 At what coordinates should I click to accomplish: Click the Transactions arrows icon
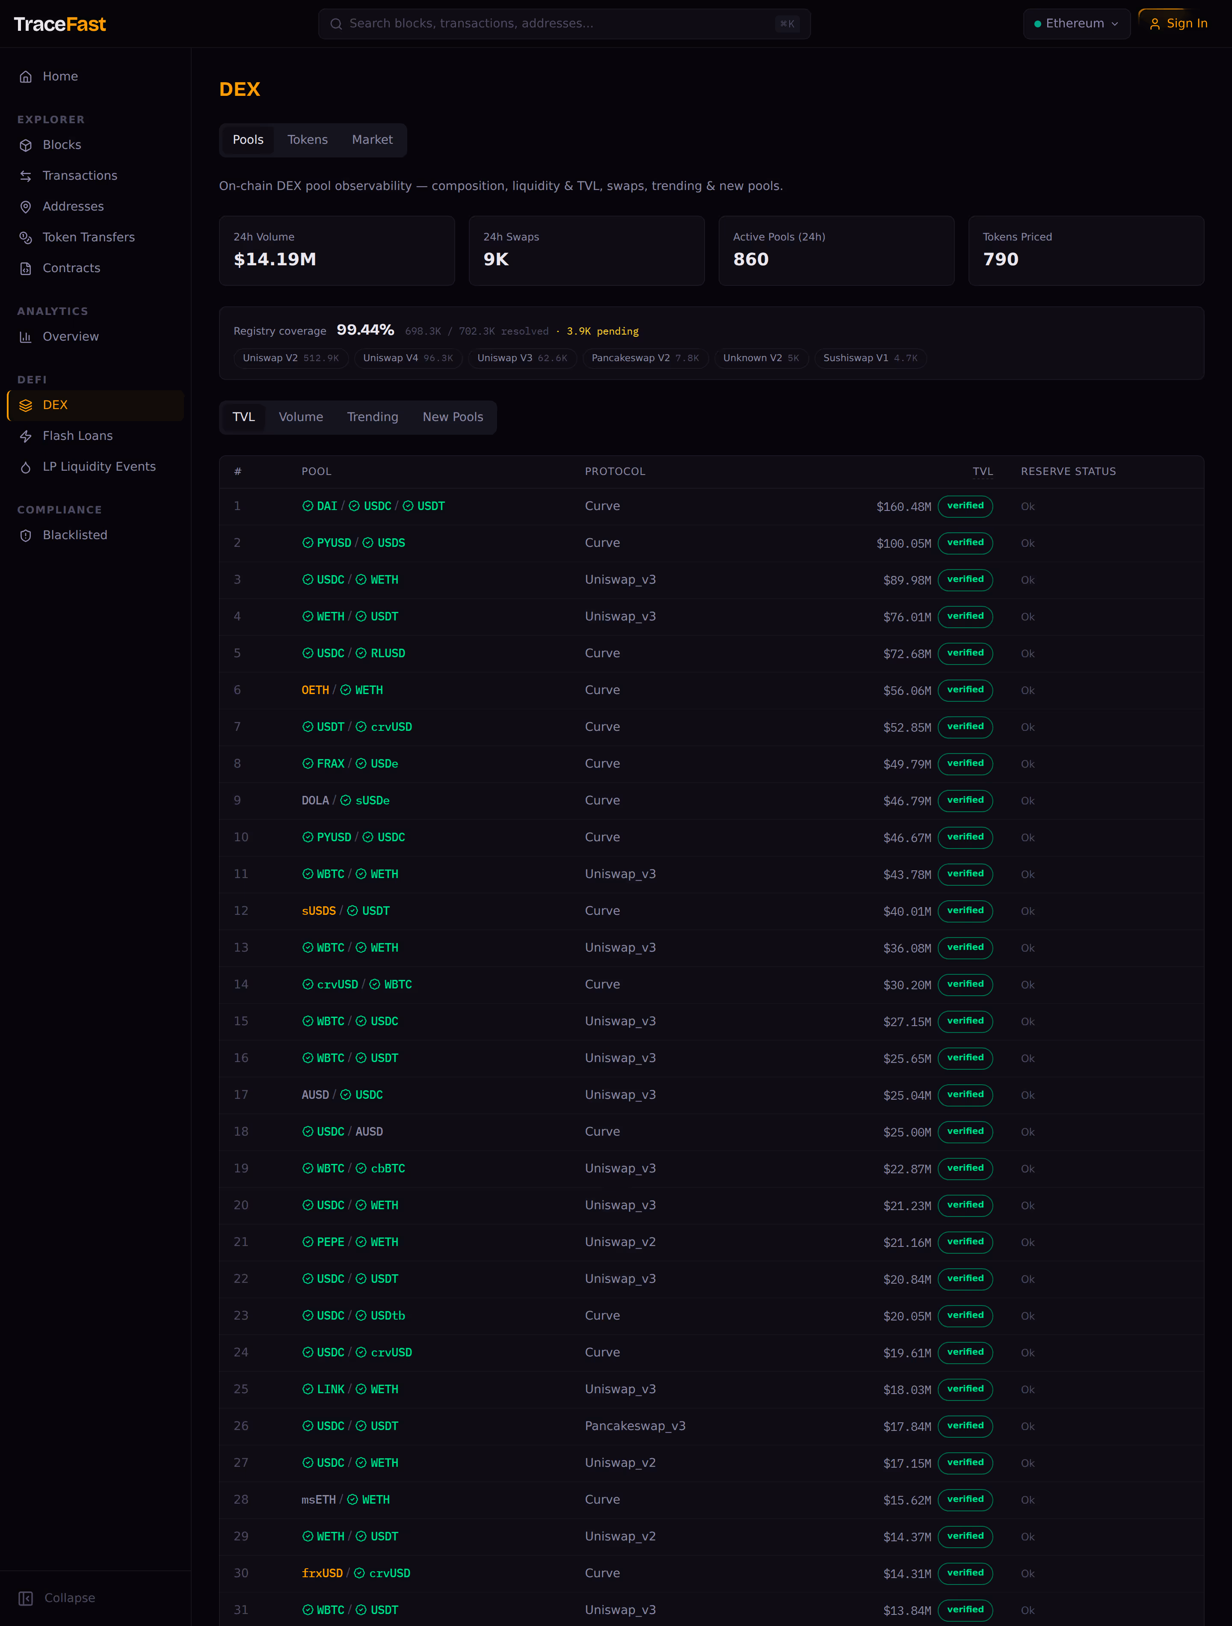pos(26,176)
